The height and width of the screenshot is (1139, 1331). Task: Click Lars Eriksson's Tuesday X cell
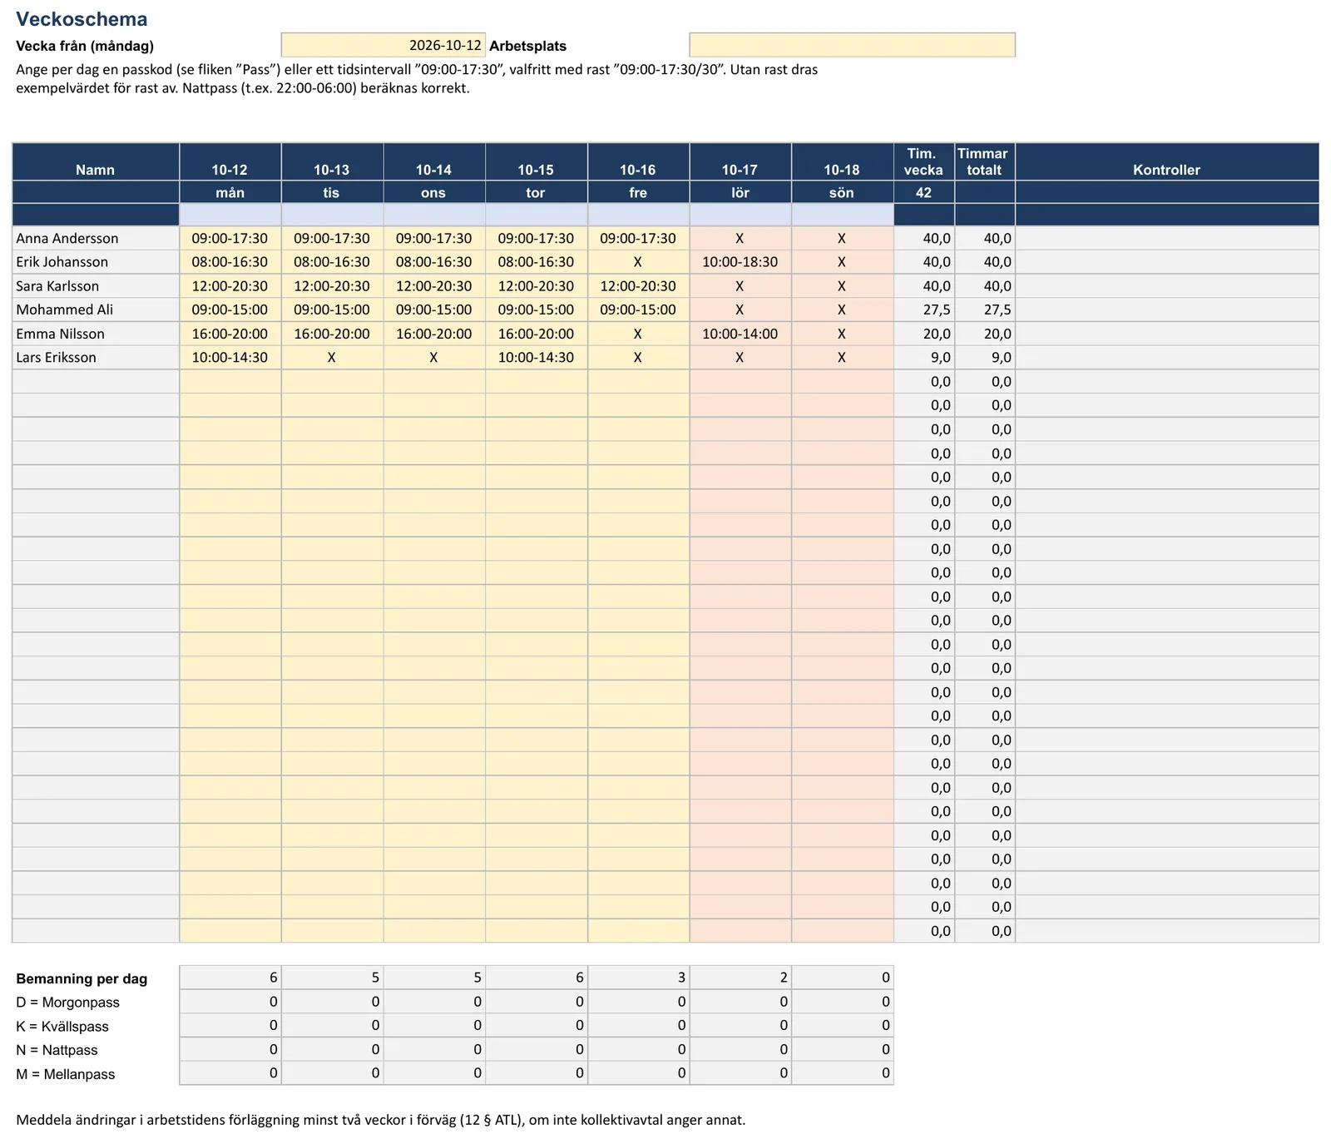pyautogui.click(x=332, y=358)
